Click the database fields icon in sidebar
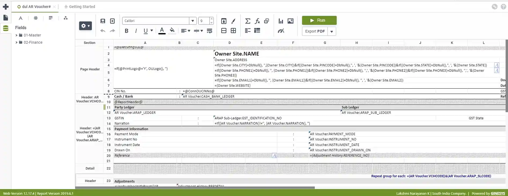508x196 pixels. pyautogui.click(x=6, y=28)
